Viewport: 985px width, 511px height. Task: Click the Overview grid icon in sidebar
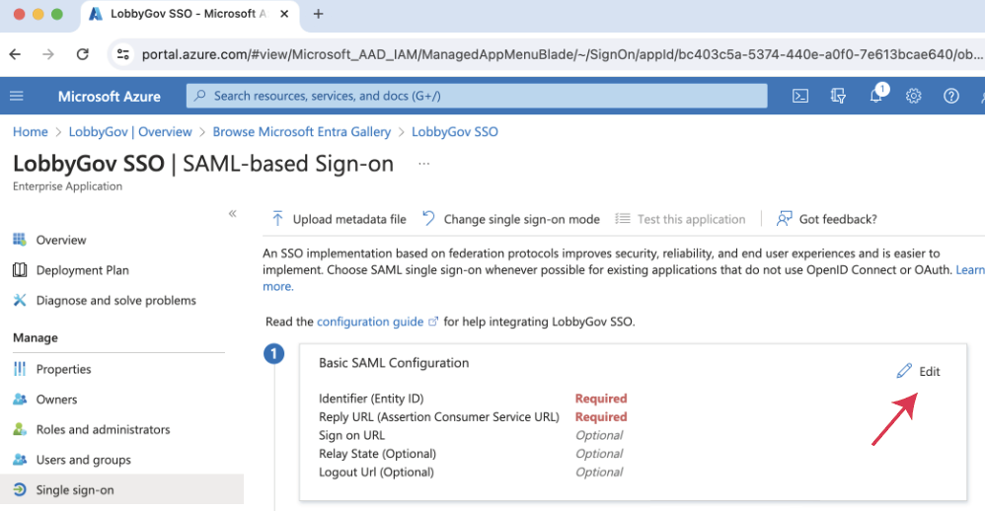(20, 239)
